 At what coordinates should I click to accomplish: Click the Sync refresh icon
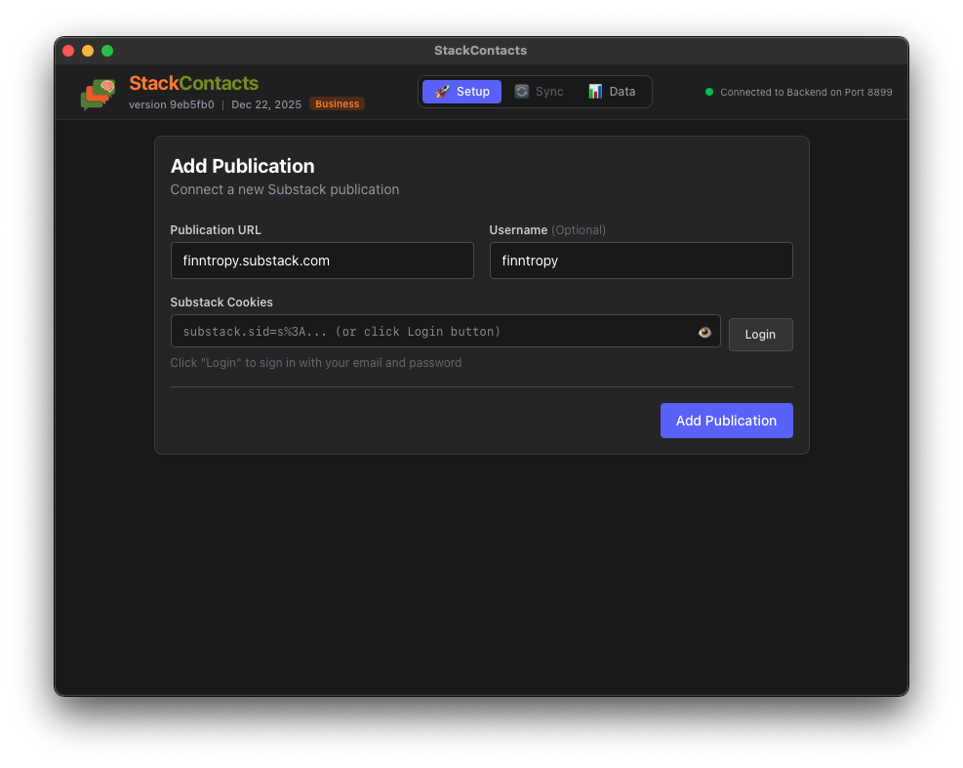point(520,91)
